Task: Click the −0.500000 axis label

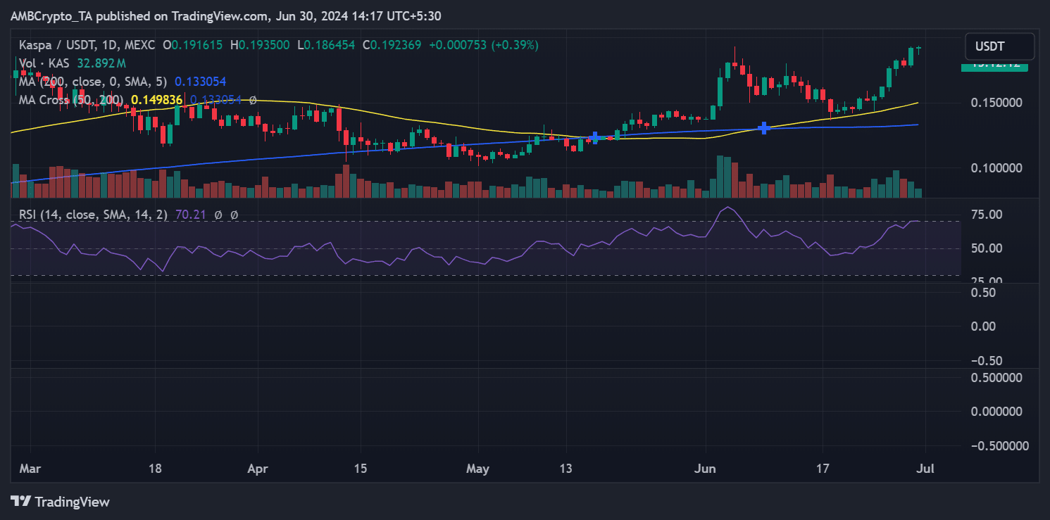Action: 999,445
